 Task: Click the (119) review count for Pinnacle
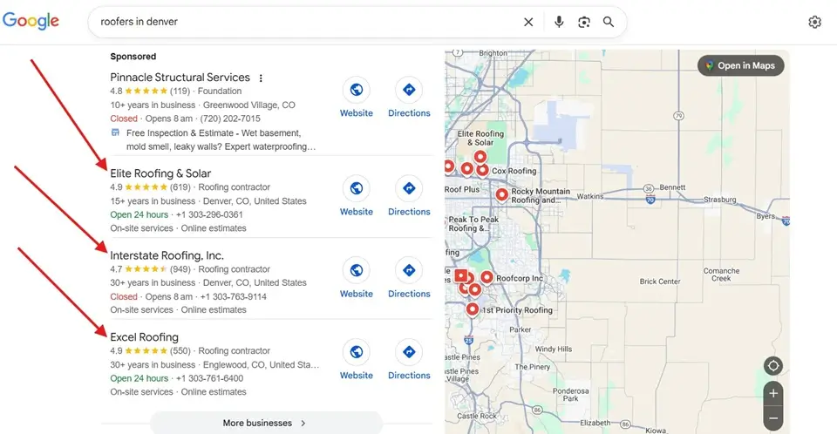(x=180, y=92)
